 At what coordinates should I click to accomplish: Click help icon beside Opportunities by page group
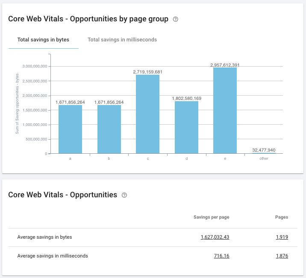(x=175, y=19)
